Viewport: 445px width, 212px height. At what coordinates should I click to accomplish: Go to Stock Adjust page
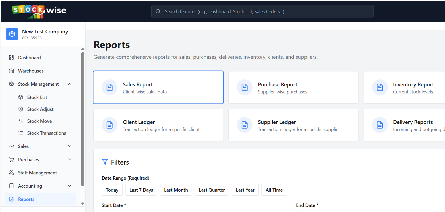41,109
